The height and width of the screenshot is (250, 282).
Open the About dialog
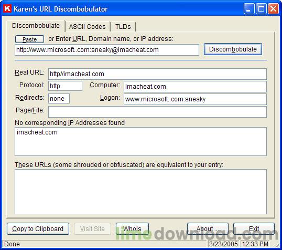pyautogui.click(x=208, y=229)
